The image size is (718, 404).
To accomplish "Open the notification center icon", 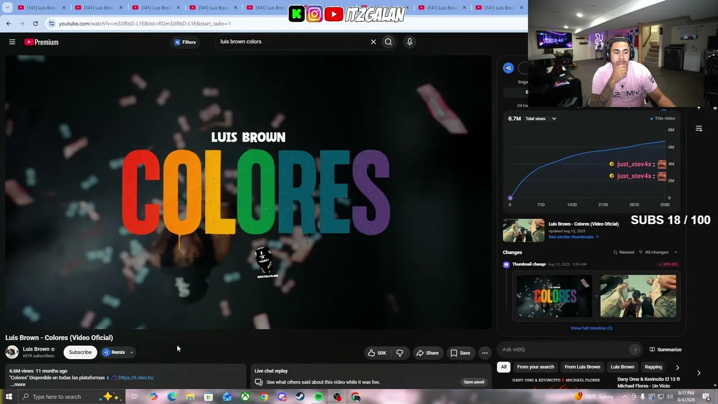I will 707,397.
